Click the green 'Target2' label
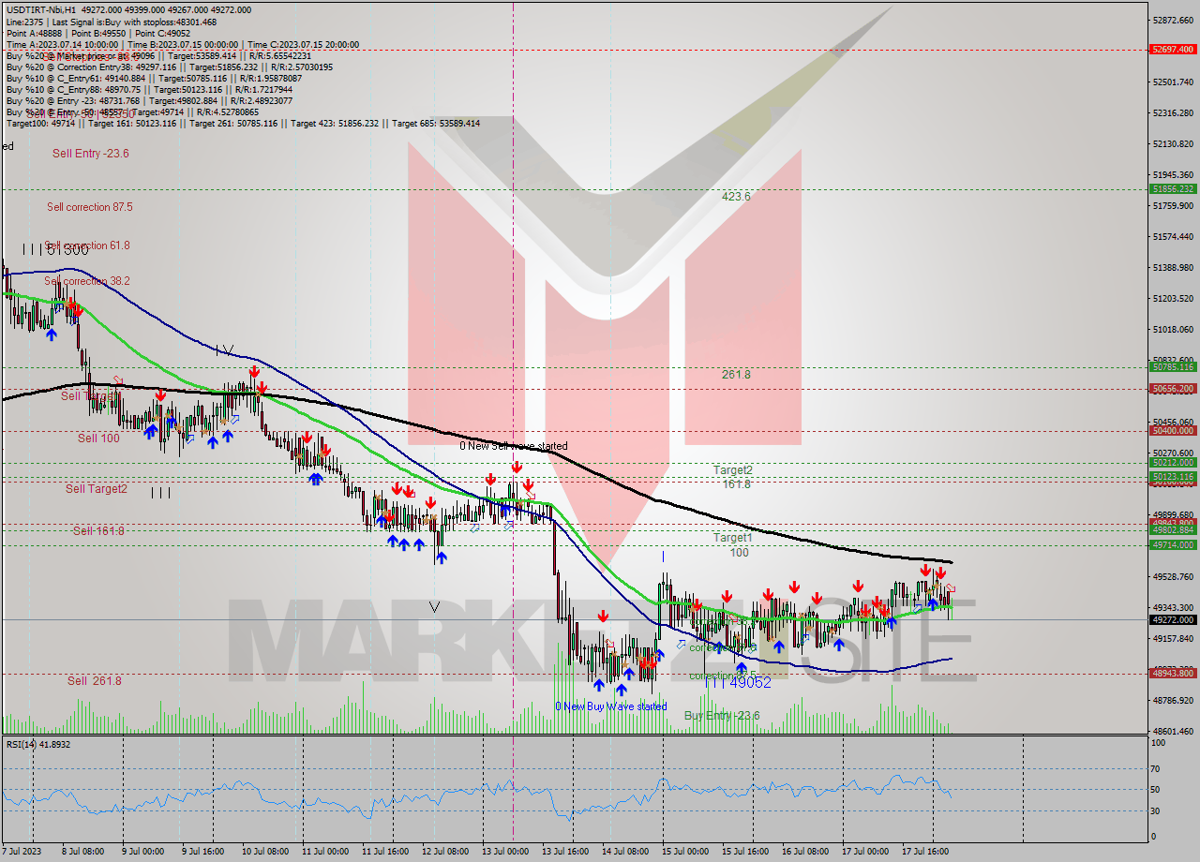 [732, 470]
